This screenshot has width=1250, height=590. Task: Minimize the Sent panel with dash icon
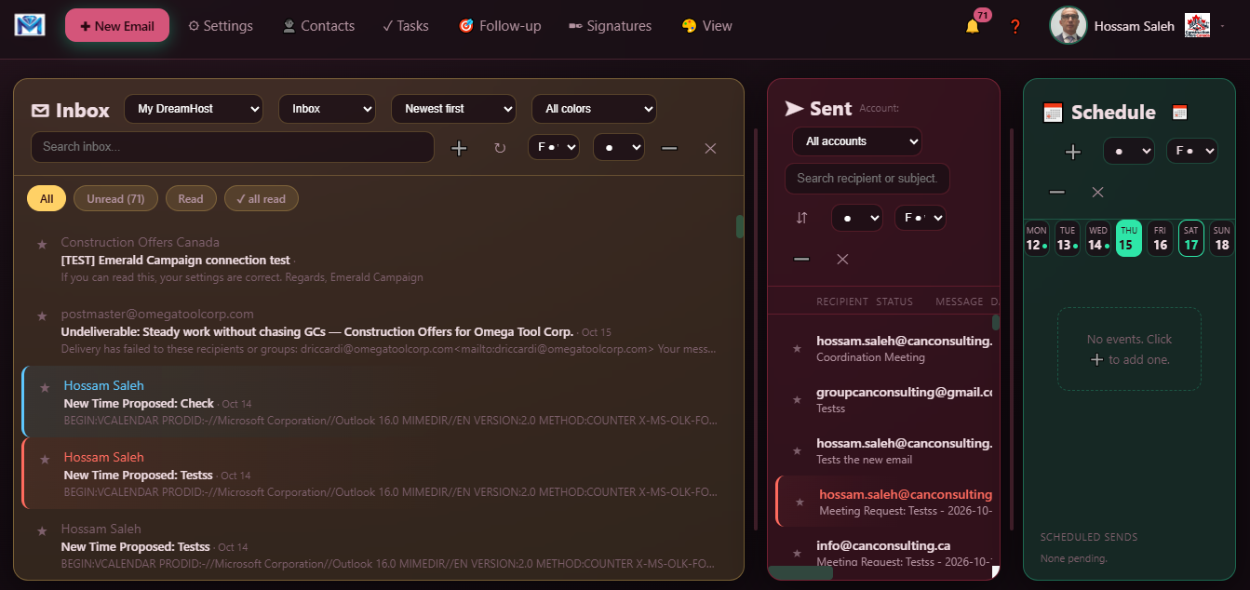(801, 260)
